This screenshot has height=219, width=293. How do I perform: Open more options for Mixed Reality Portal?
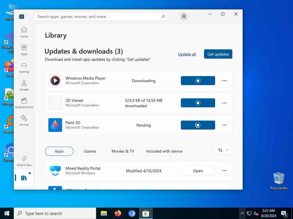224,171
